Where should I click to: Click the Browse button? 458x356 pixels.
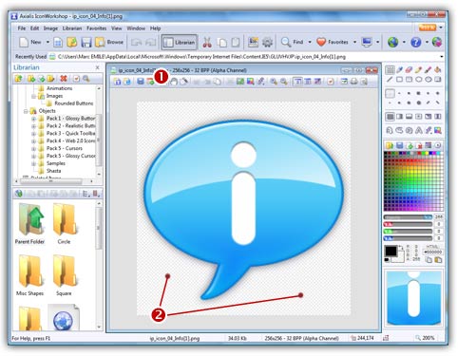pos(109,42)
